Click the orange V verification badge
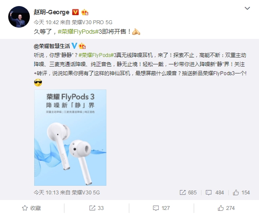Viewport: 259px width, 216px height. pyautogui.click(x=75, y=12)
